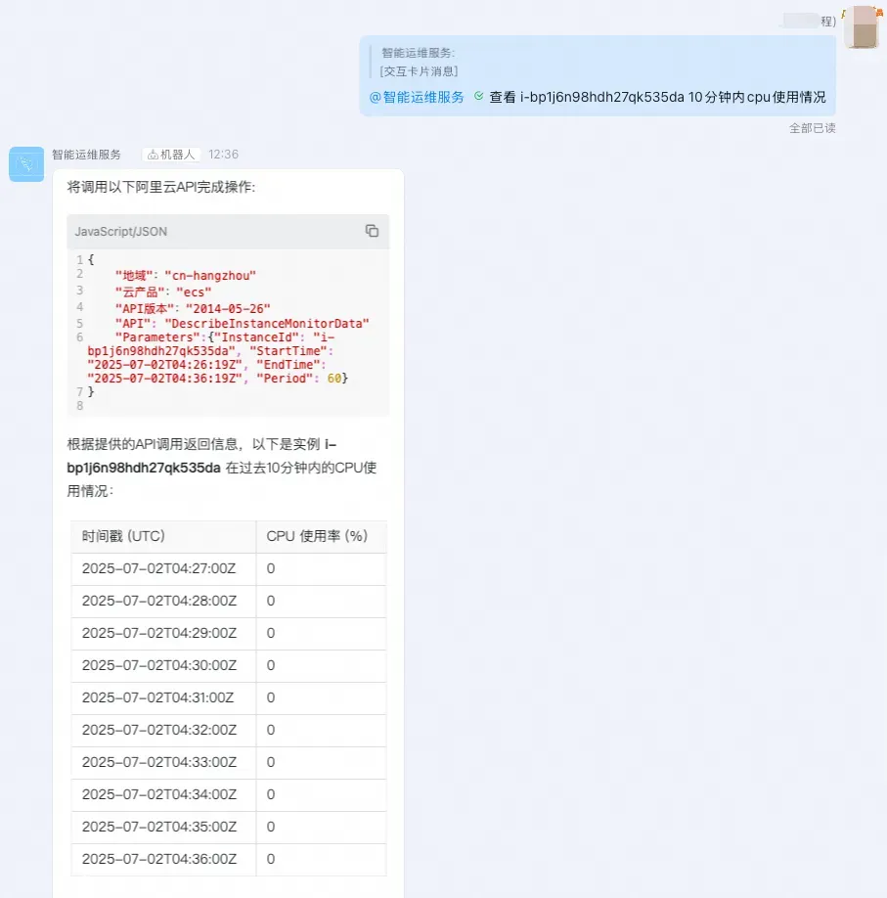Click the bold instance ID bp1j6n98hdh27qk535da text
Viewport: 887px width, 898px height.
(144, 468)
